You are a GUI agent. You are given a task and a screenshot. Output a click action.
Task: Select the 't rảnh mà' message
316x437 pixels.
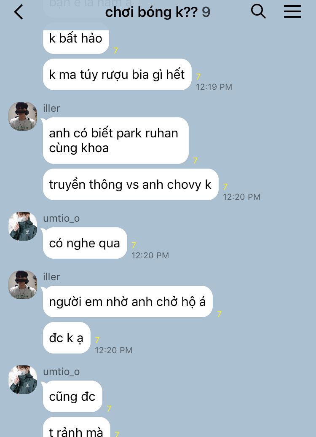pos(76,427)
